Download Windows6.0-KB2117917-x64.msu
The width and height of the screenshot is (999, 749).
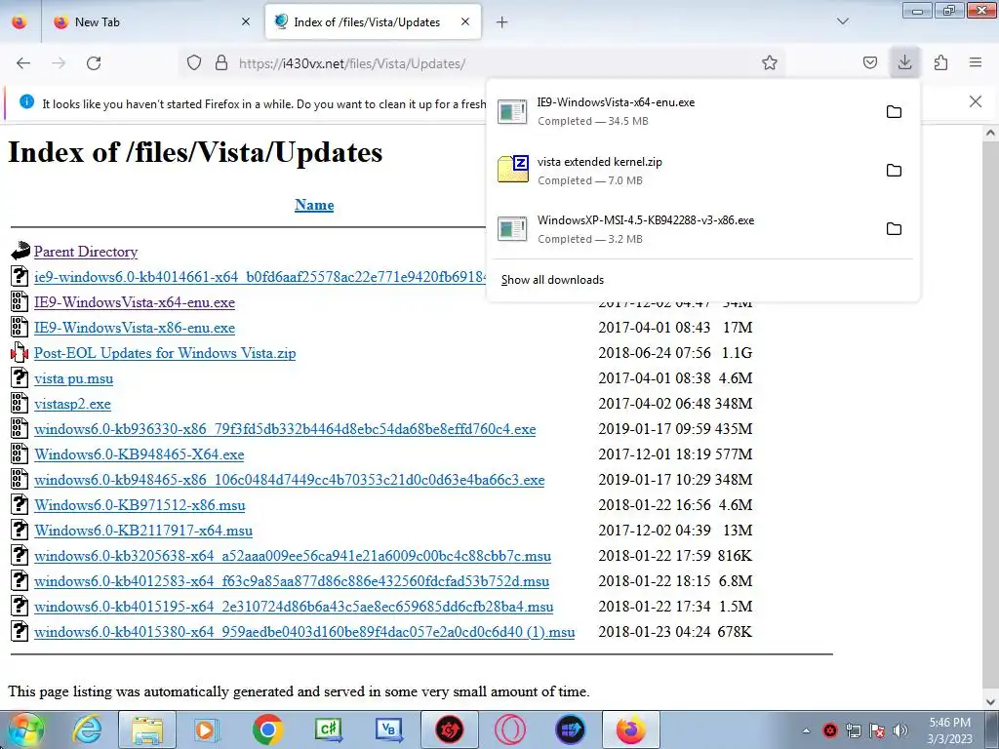point(143,531)
